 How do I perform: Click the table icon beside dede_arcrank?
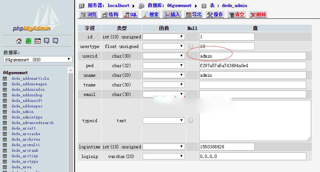5,150
